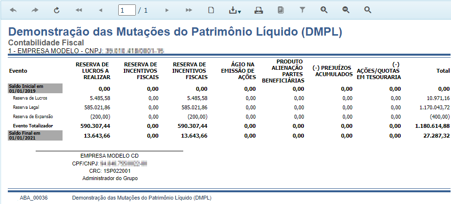
Task: Click total value 1.180.614,88
Action: tap(432, 126)
